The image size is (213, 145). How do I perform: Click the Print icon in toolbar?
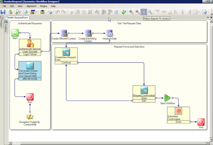50,12
